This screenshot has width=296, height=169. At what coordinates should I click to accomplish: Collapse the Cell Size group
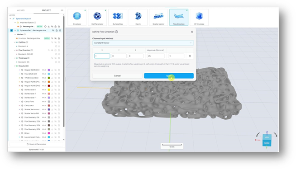point(15,42)
